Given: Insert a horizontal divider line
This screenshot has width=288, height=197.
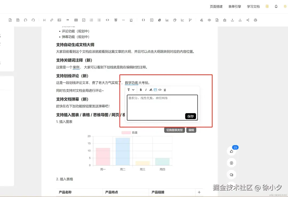Looking at the screenshot, I should (x=123, y=20).
